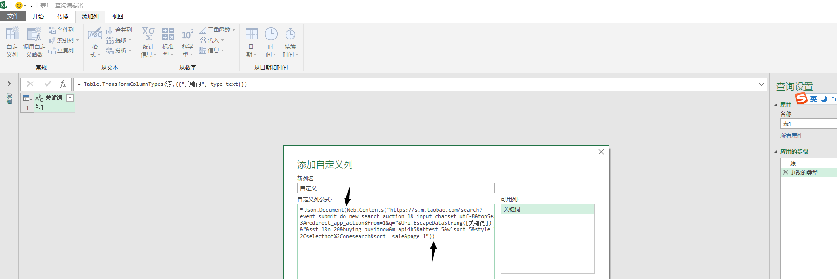Click inside the 自定义列公式 formula box
The image size is (837, 279).
(x=396, y=241)
